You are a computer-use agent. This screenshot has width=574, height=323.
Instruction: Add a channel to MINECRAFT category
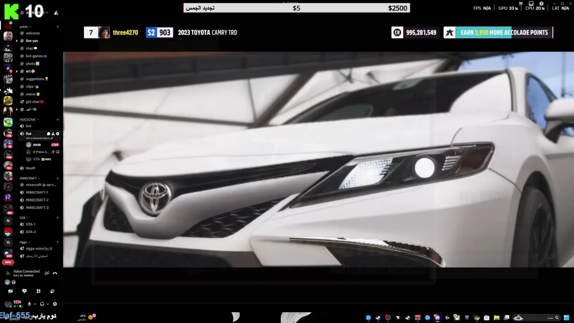[x=57, y=178]
